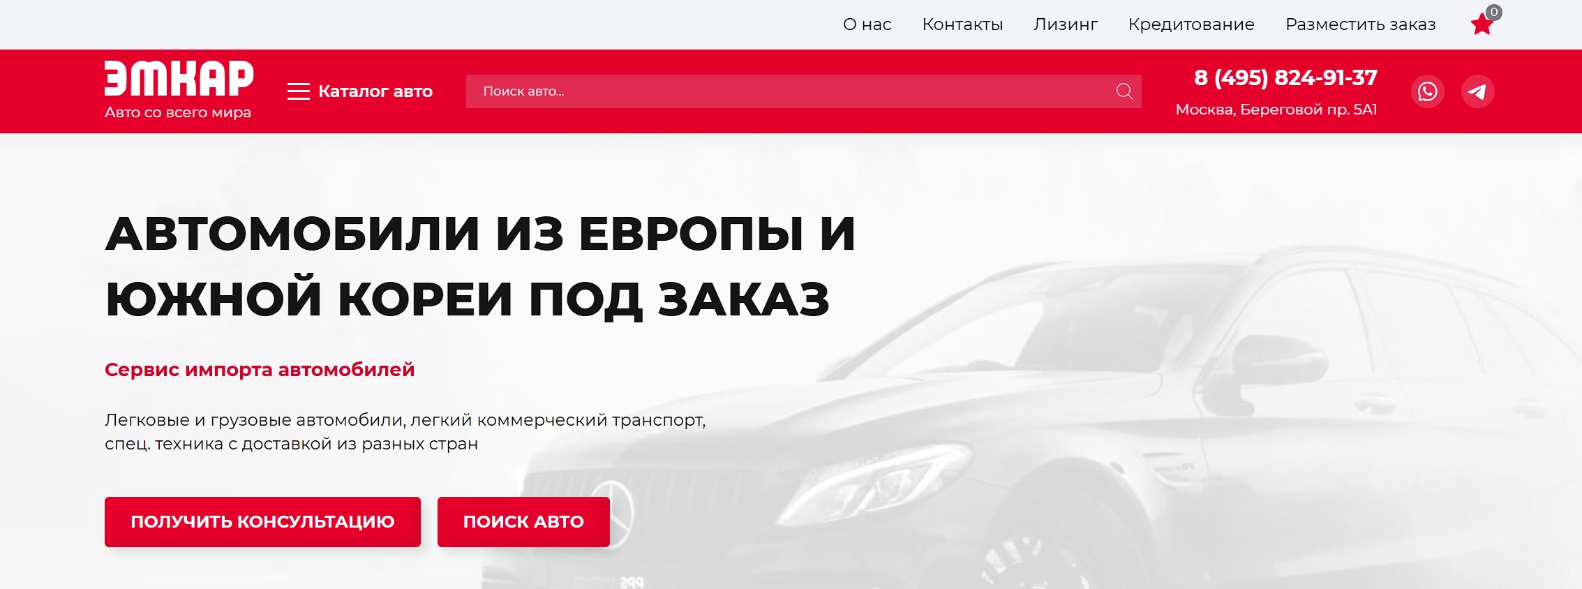Image resolution: width=1582 pixels, height=589 pixels.
Task: Click the ЭМКАР logo
Action: tap(179, 78)
